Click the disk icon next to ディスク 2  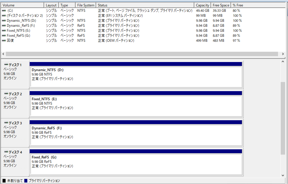[6, 93]
